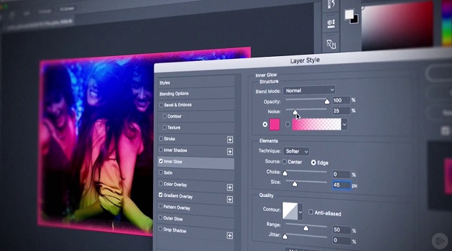Image resolution: width=452 pixels, height=251 pixels.
Task: Select the Center source radio button
Action: coord(284,162)
